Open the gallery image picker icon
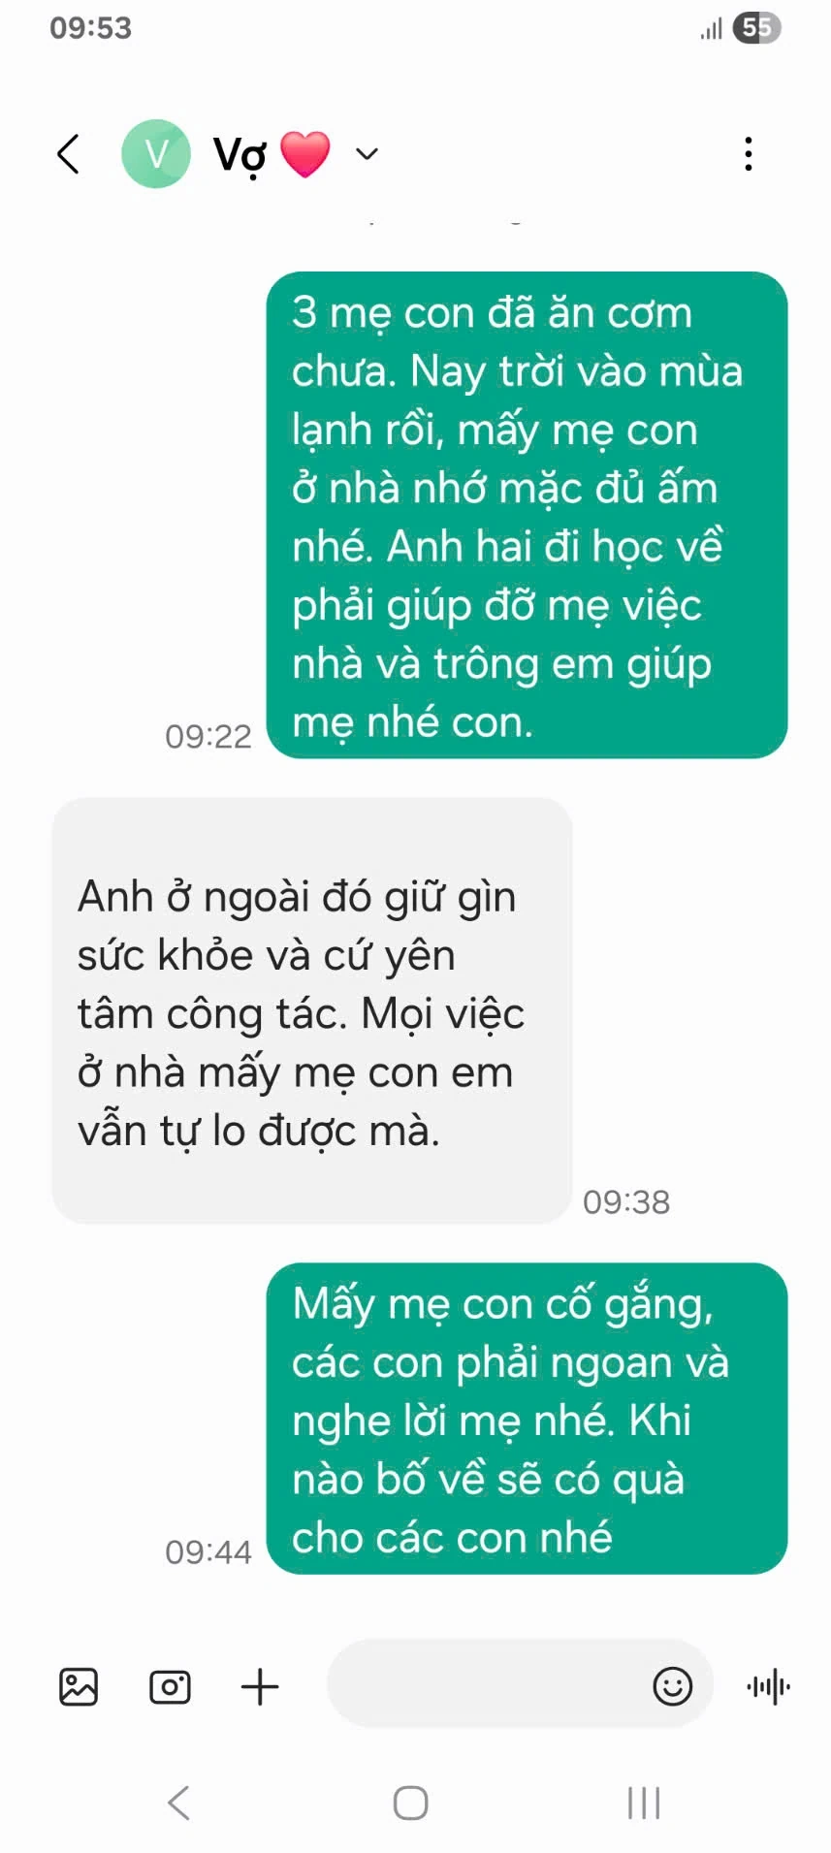Screen dimensions: 831x1853 point(79,1687)
